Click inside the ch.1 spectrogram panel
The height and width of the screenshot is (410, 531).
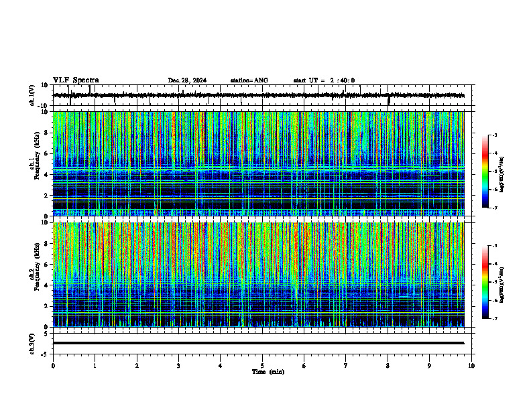coord(258,163)
